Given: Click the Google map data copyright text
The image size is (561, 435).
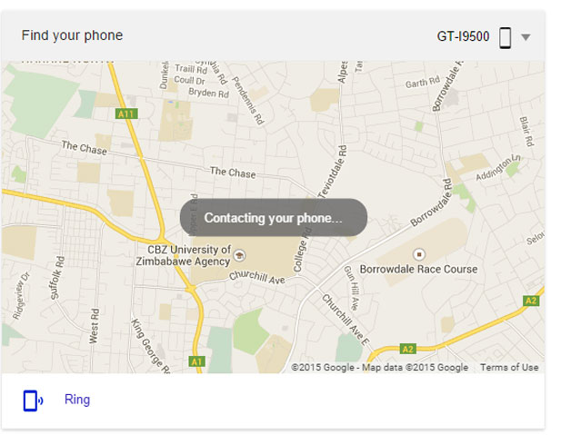Looking at the screenshot, I should pyautogui.click(x=379, y=368).
